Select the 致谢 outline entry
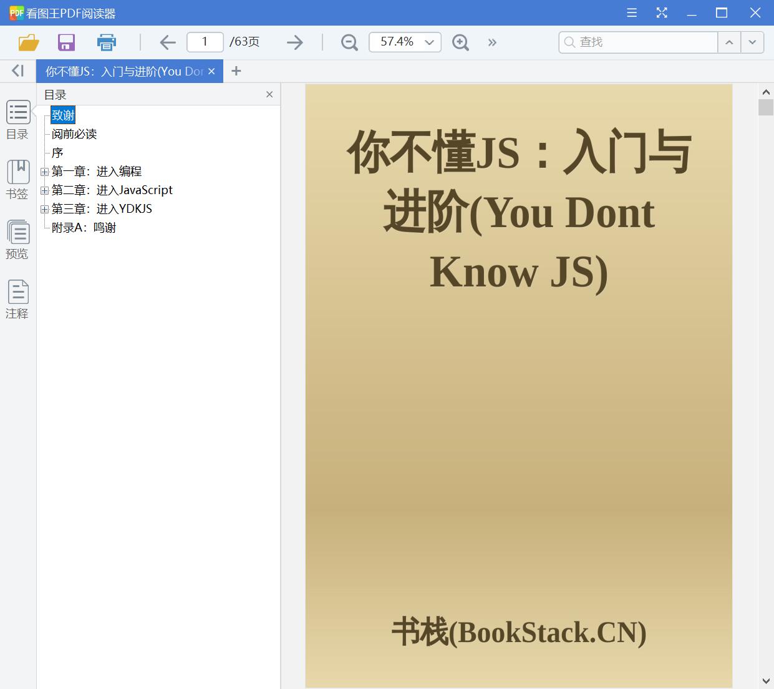774x689 pixels. [x=63, y=115]
